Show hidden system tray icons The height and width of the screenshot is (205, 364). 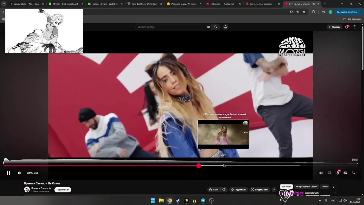tap(320, 200)
